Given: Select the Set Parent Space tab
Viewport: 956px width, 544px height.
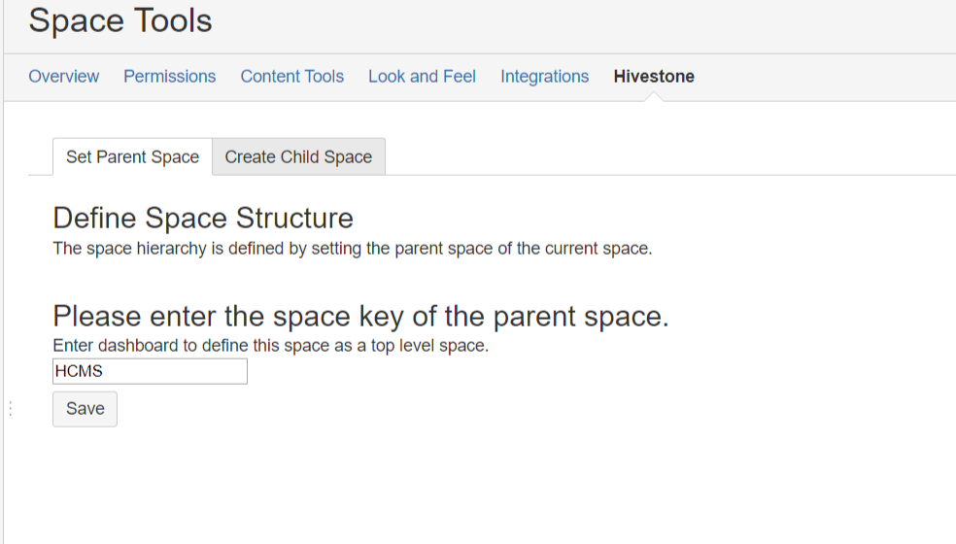Looking at the screenshot, I should pyautogui.click(x=132, y=157).
